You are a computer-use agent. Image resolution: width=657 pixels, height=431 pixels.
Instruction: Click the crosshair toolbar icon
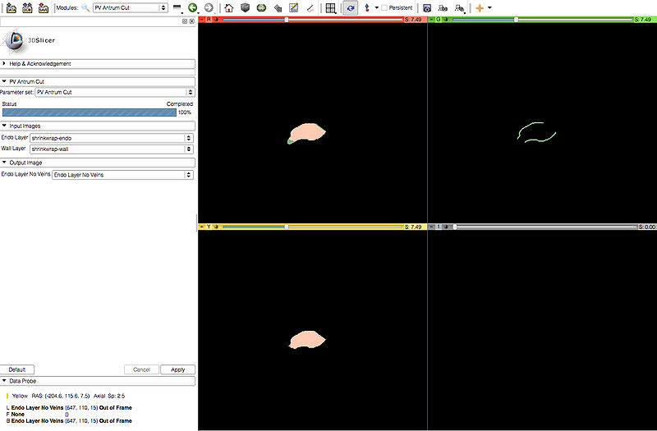coord(480,7)
